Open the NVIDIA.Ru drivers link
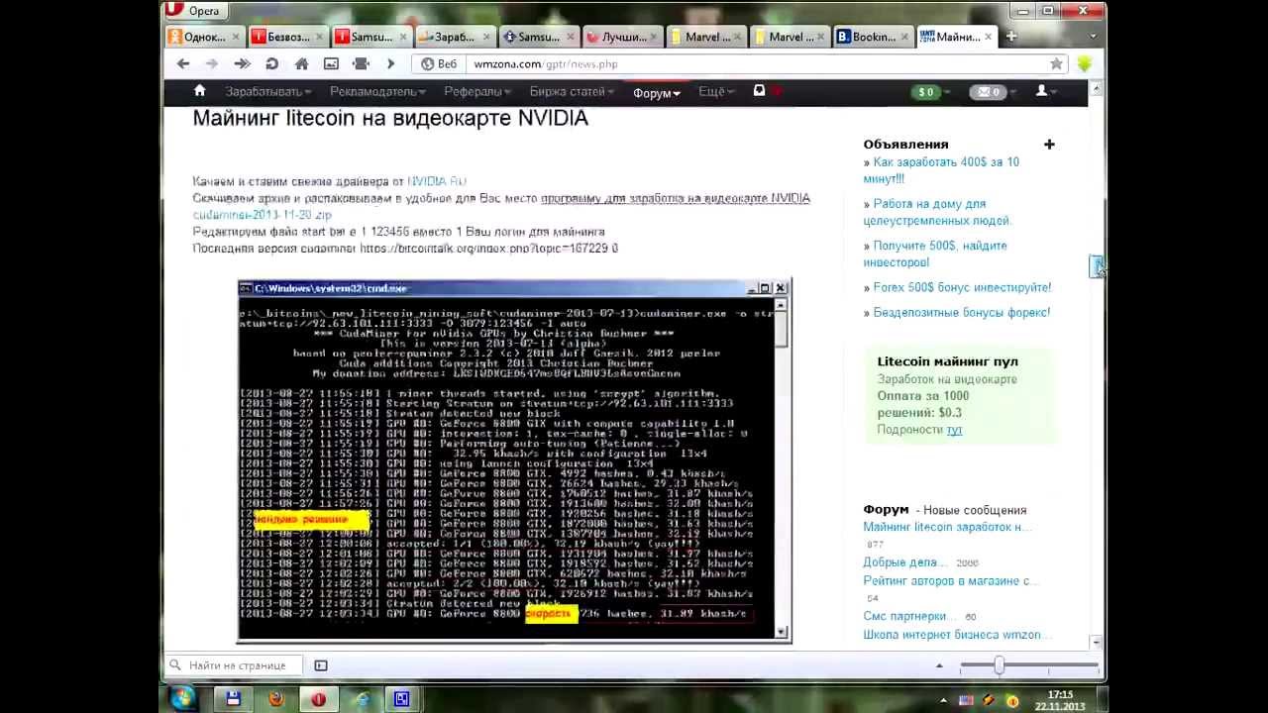1268x713 pixels. (436, 181)
